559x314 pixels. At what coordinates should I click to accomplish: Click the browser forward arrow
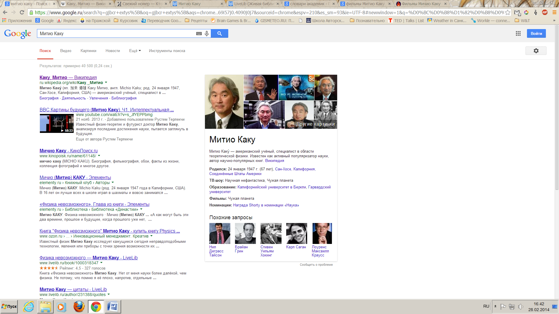click(x=13, y=13)
